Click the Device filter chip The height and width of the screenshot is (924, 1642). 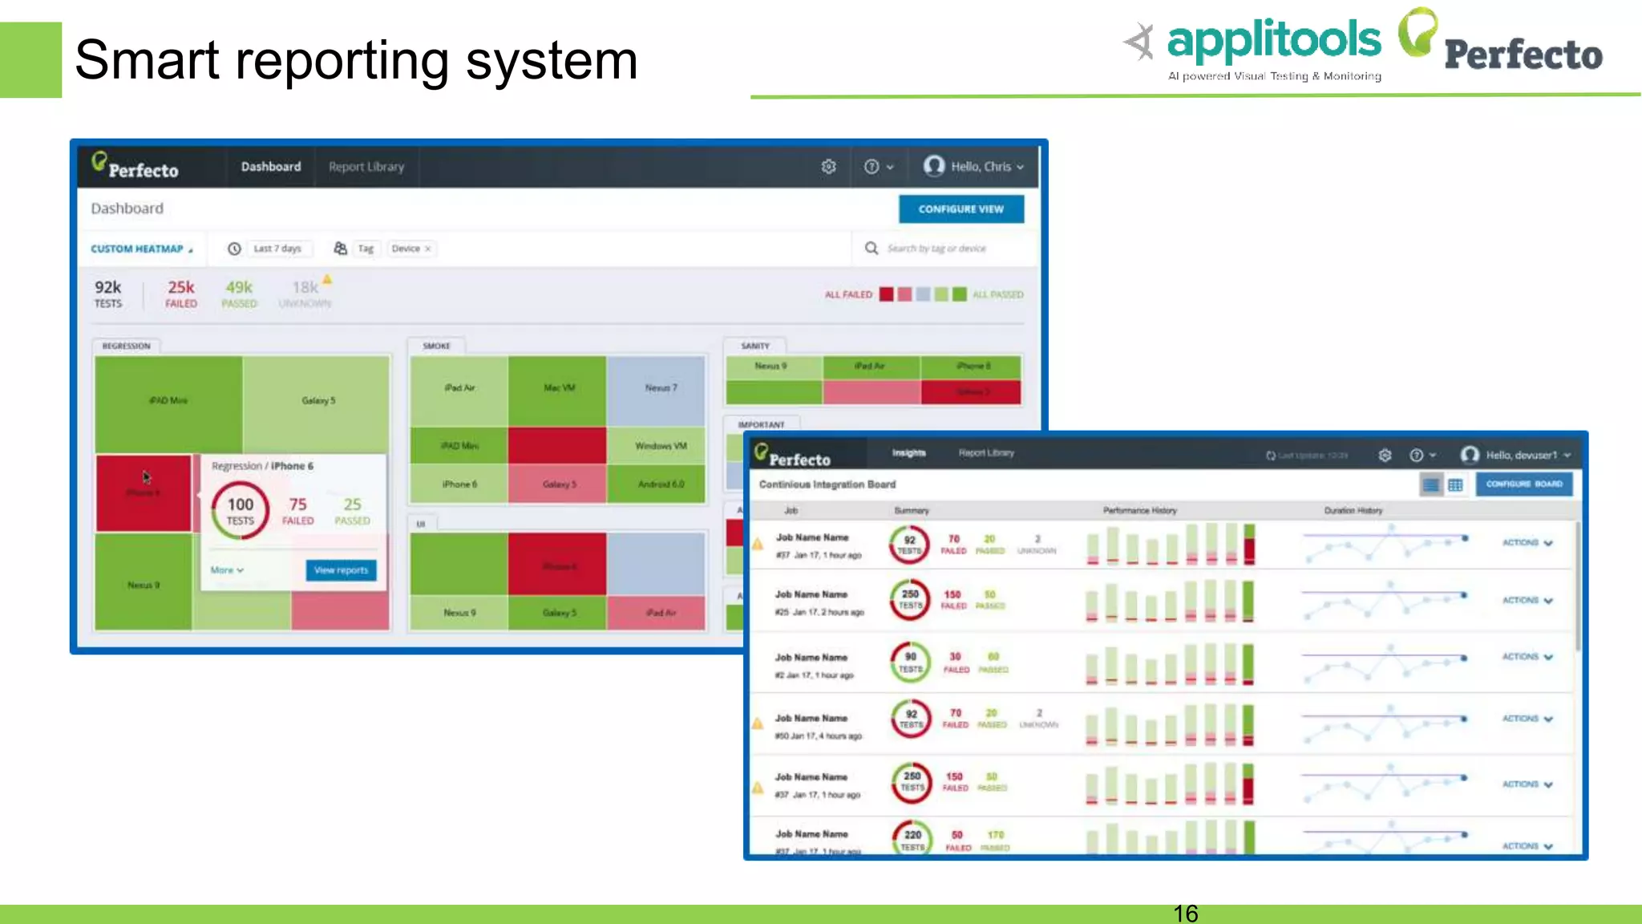pyautogui.click(x=410, y=249)
